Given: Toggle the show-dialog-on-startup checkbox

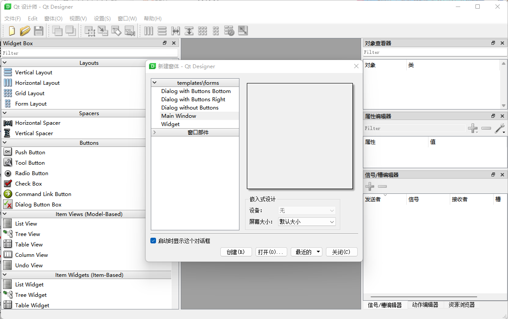Looking at the screenshot, I should pyautogui.click(x=153, y=241).
